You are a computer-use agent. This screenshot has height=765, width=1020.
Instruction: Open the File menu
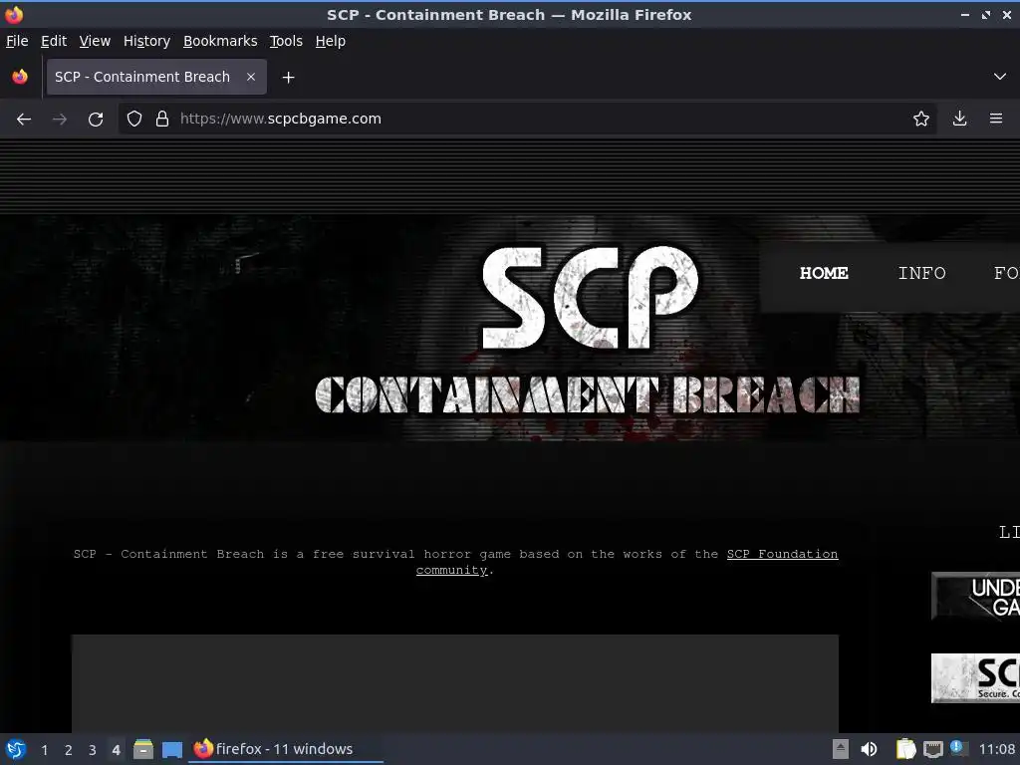(17, 41)
